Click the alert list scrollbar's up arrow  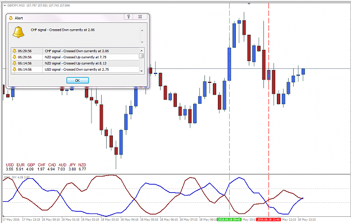coord(142,50)
